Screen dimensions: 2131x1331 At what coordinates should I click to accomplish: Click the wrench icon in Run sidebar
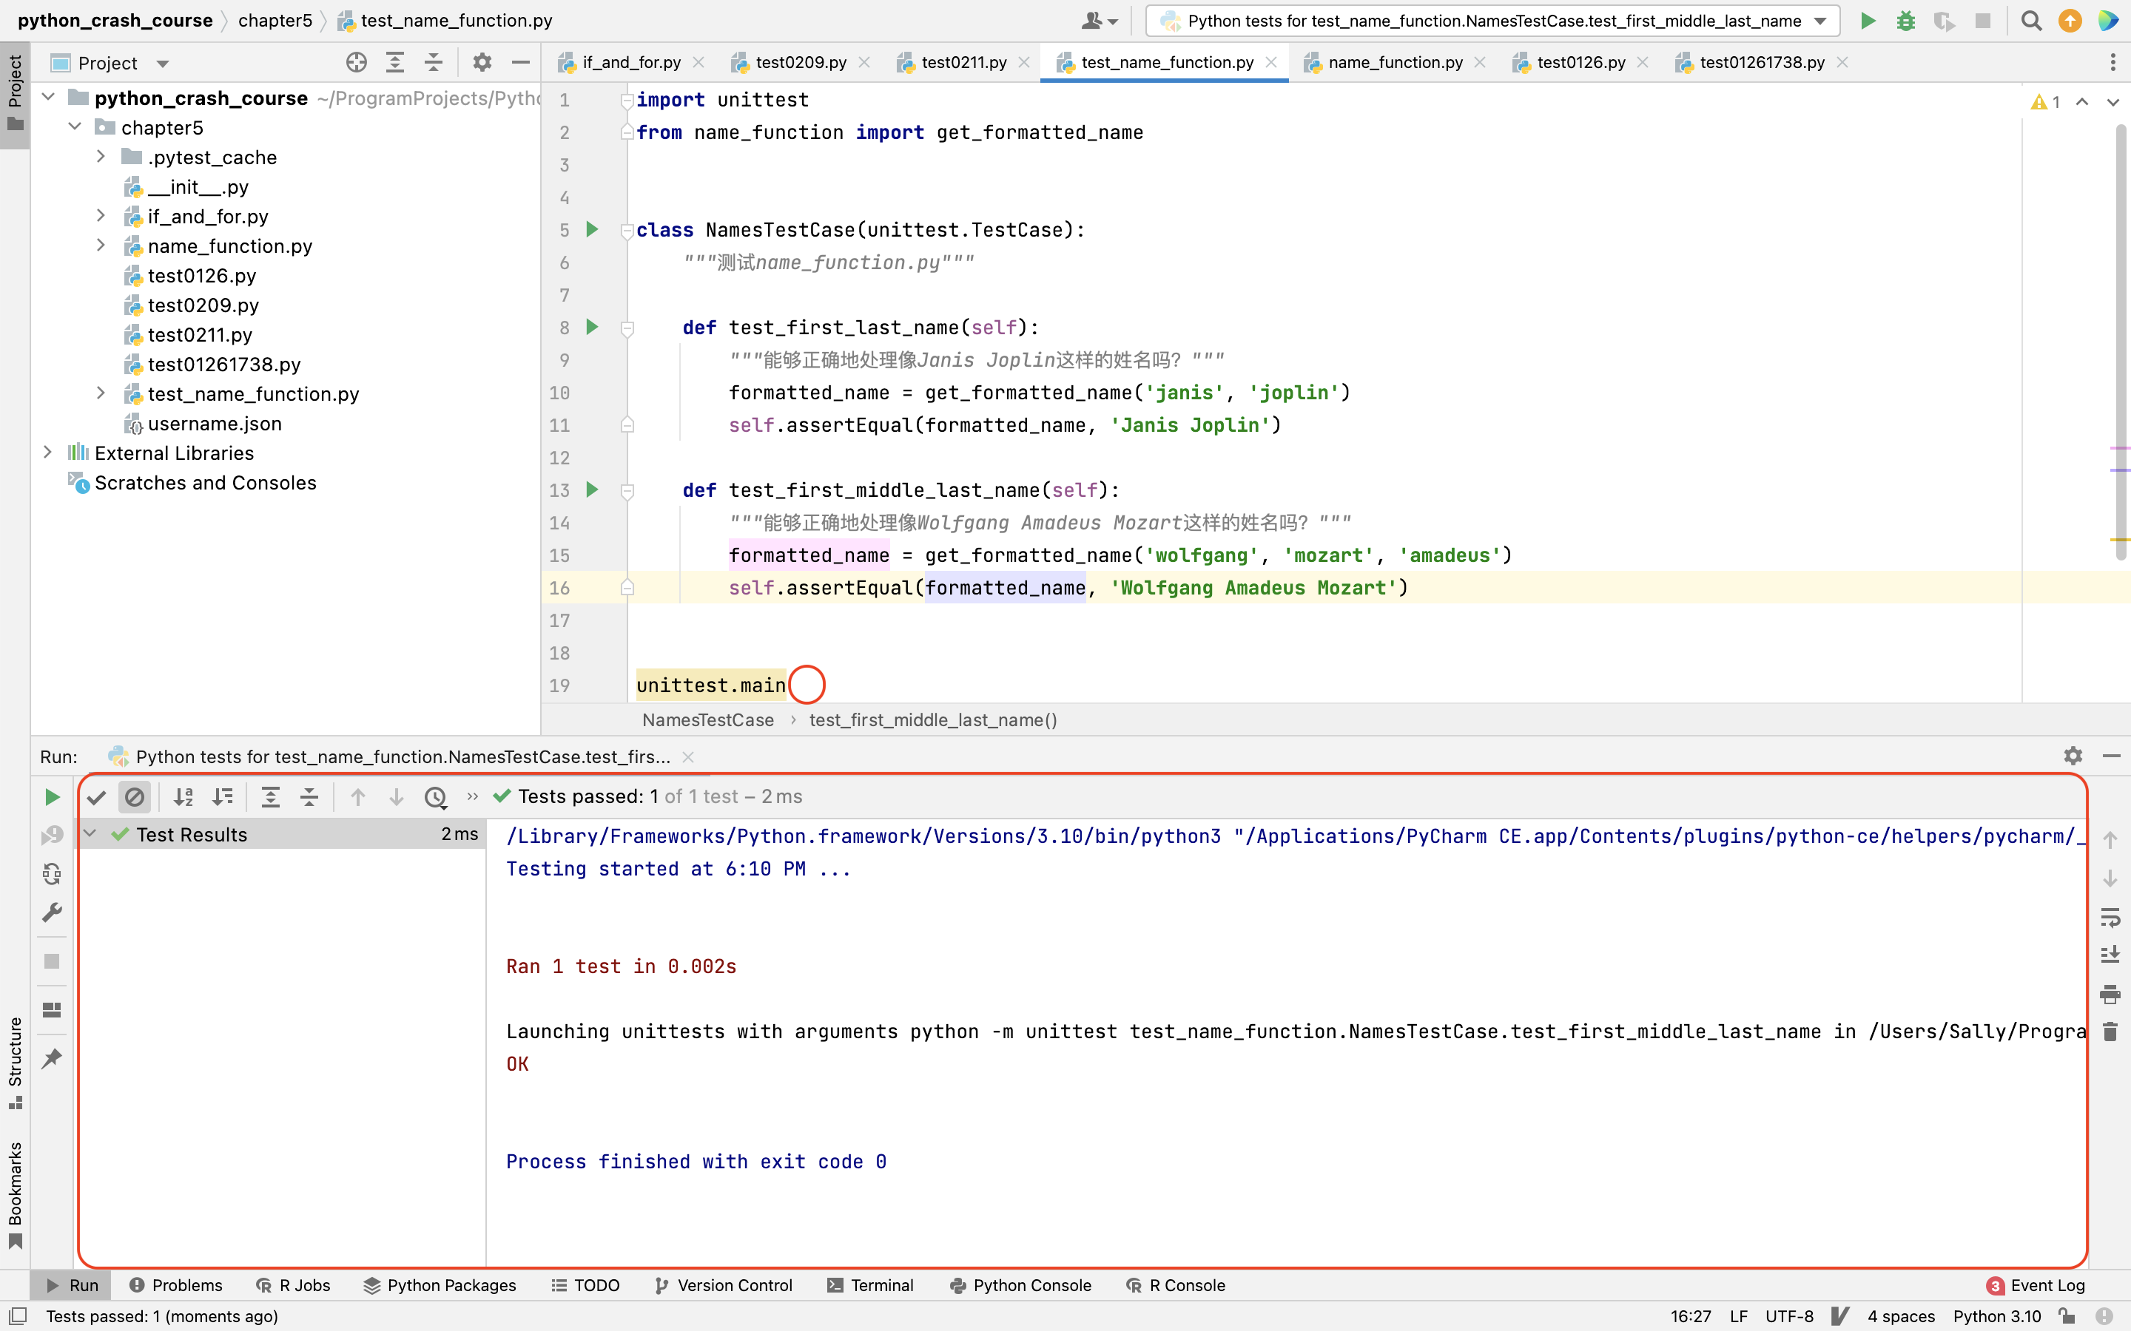[52, 912]
